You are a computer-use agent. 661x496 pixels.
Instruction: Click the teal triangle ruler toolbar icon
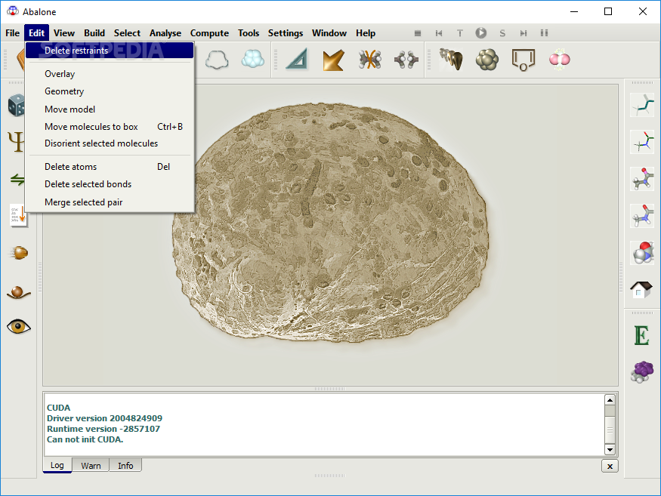pos(298,59)
